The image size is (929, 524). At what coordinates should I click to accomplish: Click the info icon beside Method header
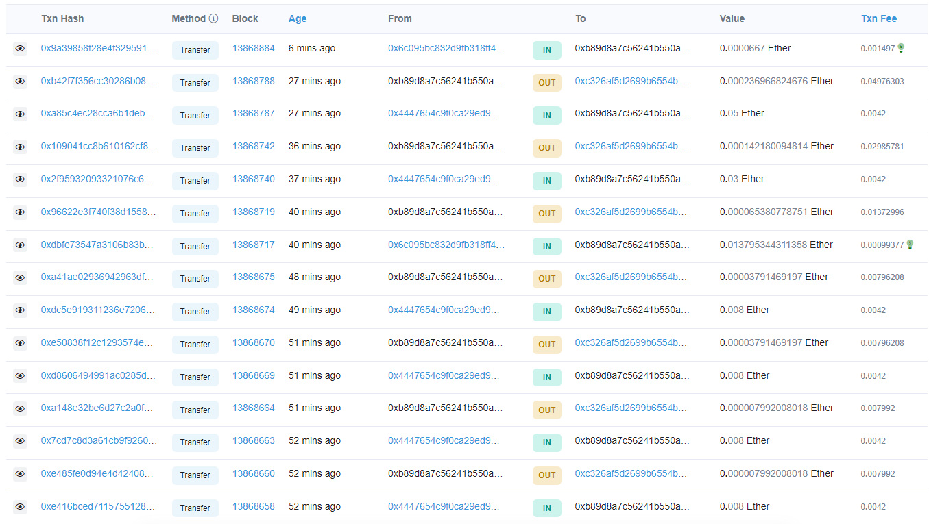[213, 18]
